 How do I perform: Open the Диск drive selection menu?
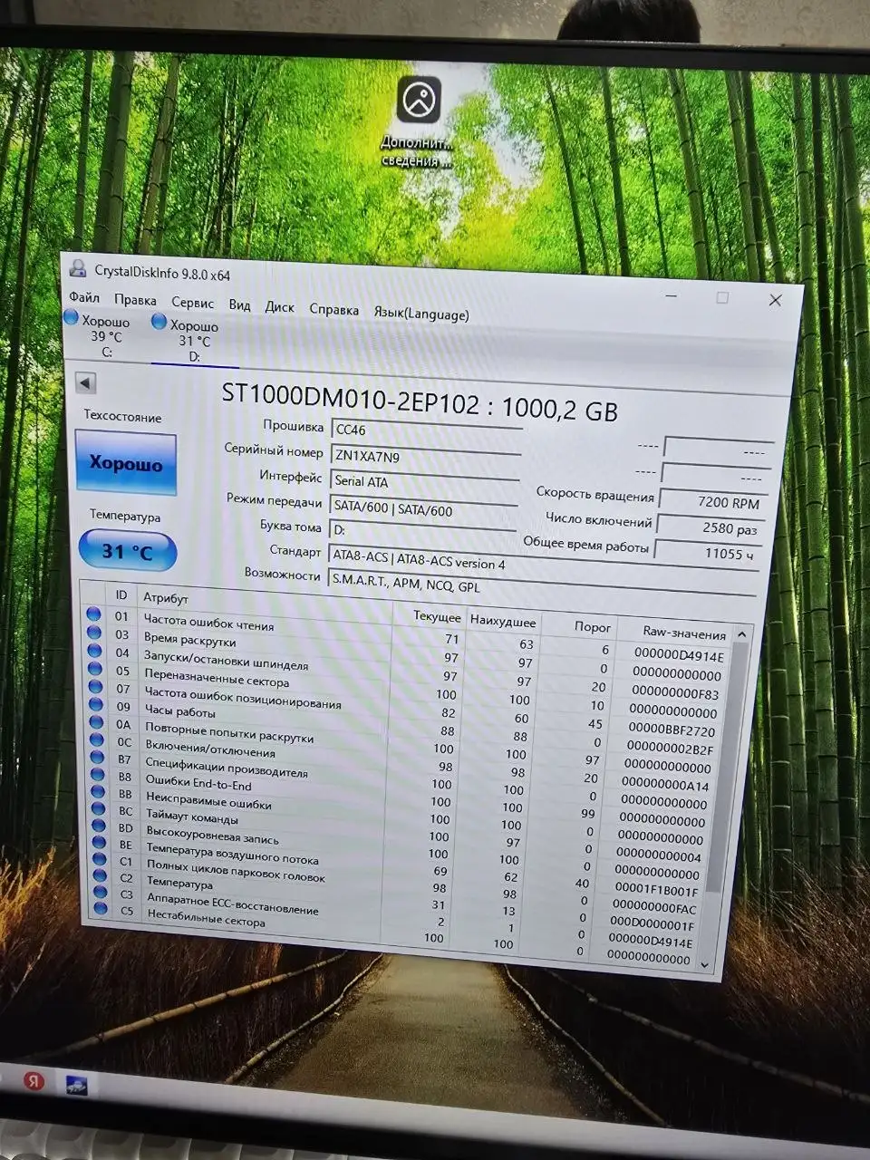tap(279, 308)
